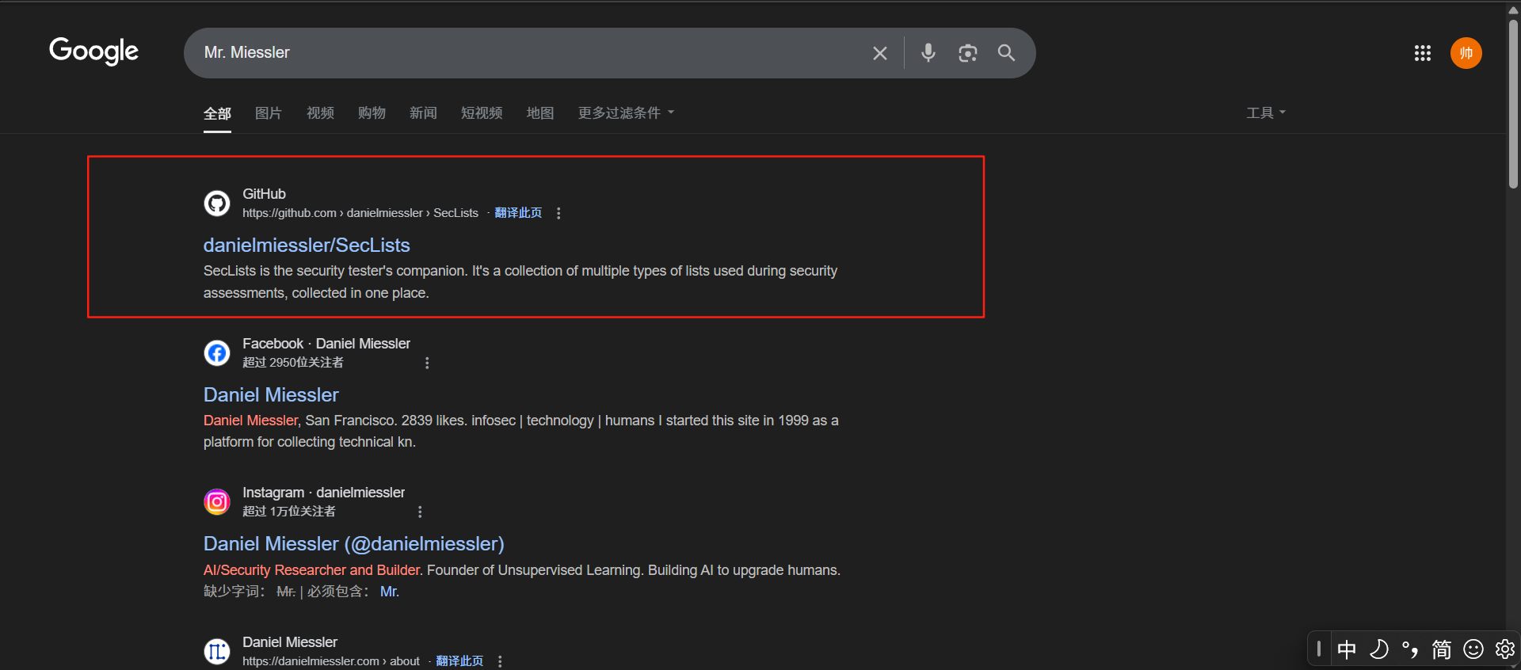Switch to the 地图 tab
This screenshot has height=670, width=1521.
(540, 113)
